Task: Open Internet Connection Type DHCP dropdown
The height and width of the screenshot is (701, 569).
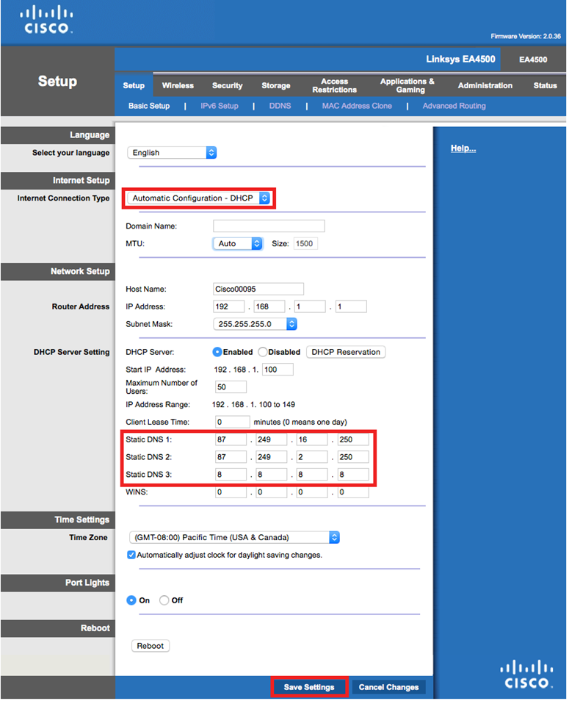Action: point(199,198)
